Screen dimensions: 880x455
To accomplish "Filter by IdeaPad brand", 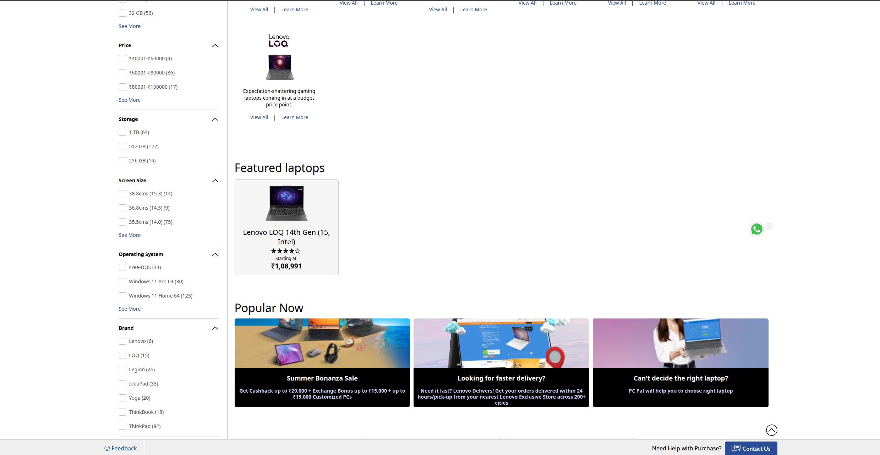I will (122, 384).
